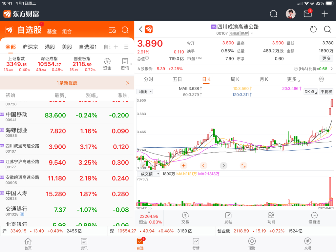Expand H/A 比价 details chevron
The height and width of the screenshot is (252, 336).
(x=331, y=69)
